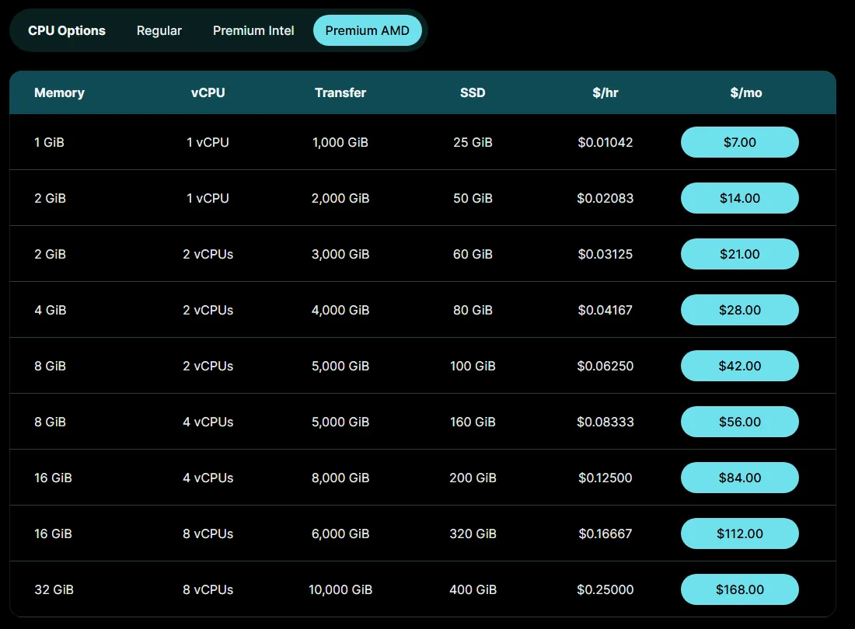Open the $168.00 per month plan
The image size is (855, 629).
coord(739,589)
